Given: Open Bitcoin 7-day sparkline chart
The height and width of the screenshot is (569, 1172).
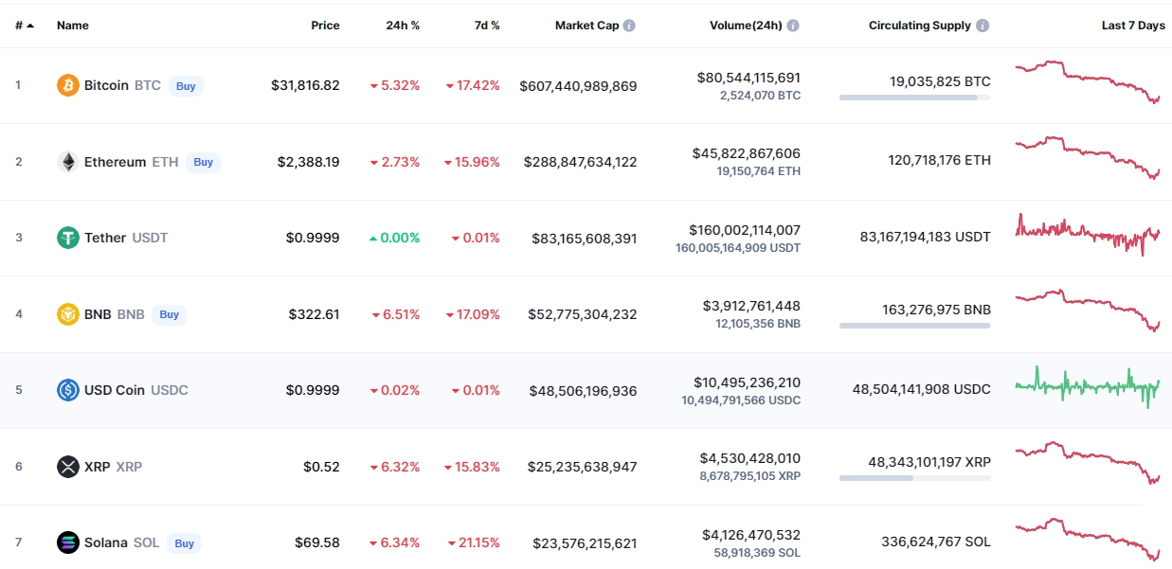Looking at the screenshot, I should (1088, 81).
